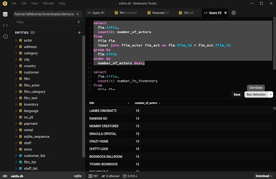Click the table icon on the city tab
Viewport: 276px width, 179px height.
(180, 13)
